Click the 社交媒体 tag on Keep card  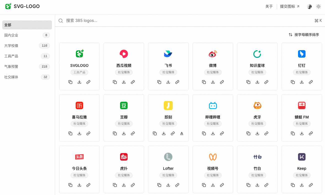click(302, 175)
